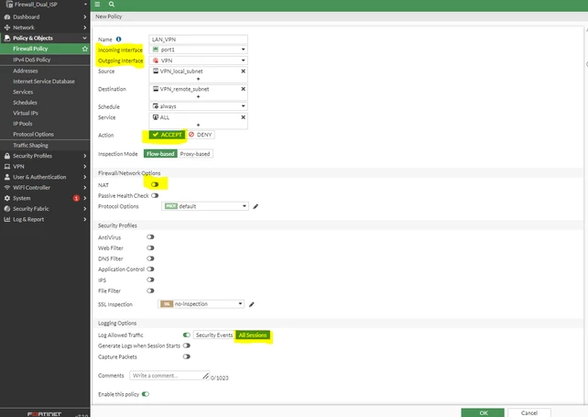Select All Sessions logging option

click(253, 335)
